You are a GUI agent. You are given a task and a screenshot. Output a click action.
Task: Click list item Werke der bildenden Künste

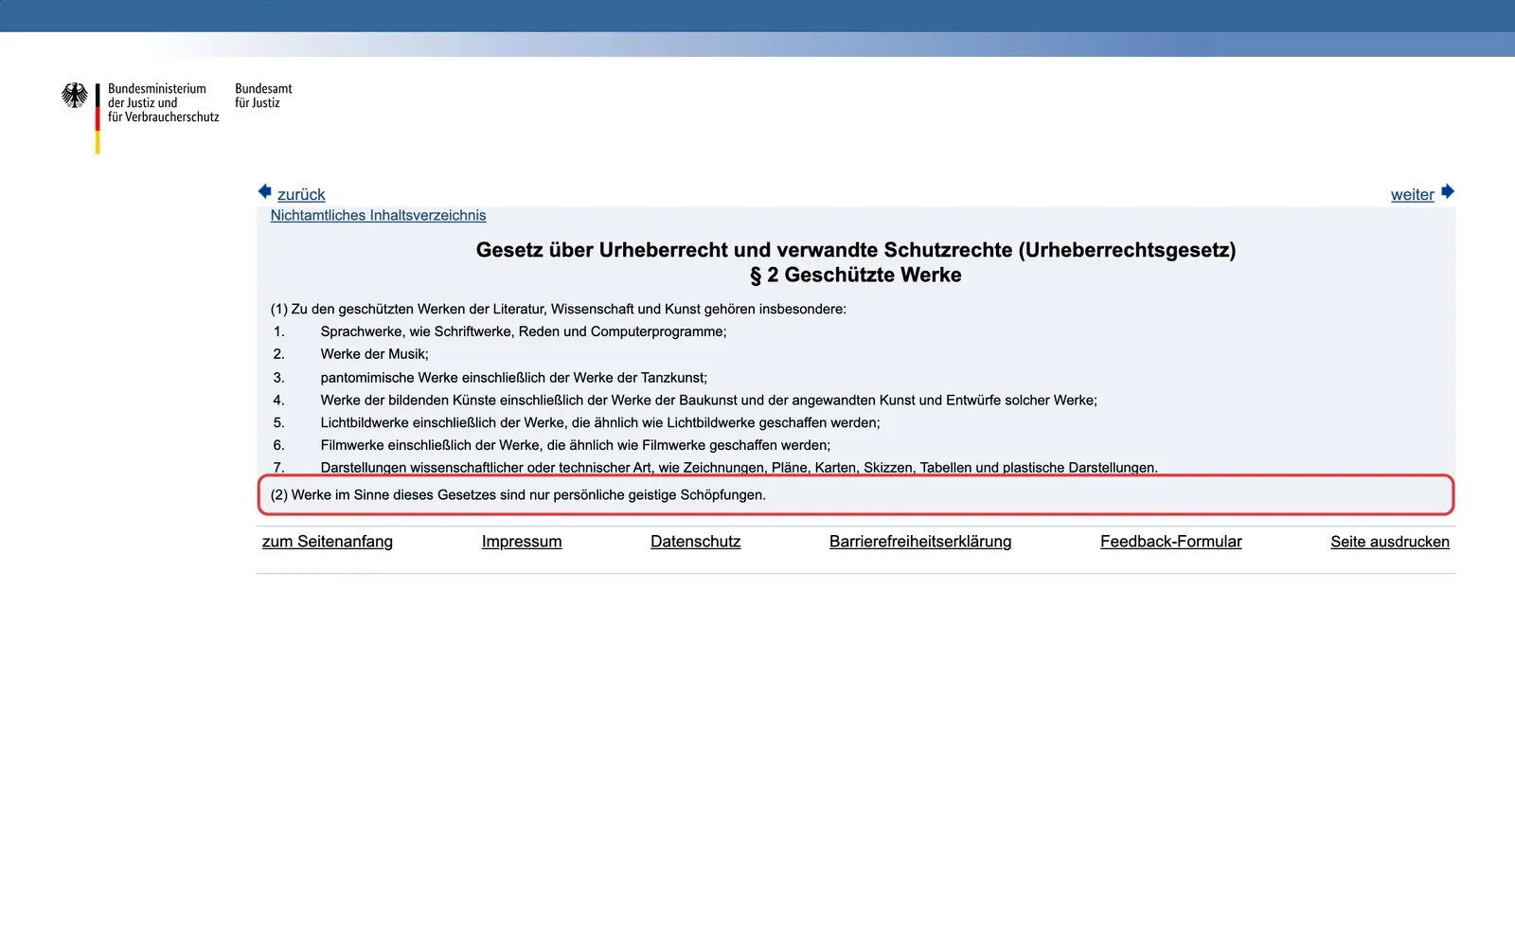point(708,400)
